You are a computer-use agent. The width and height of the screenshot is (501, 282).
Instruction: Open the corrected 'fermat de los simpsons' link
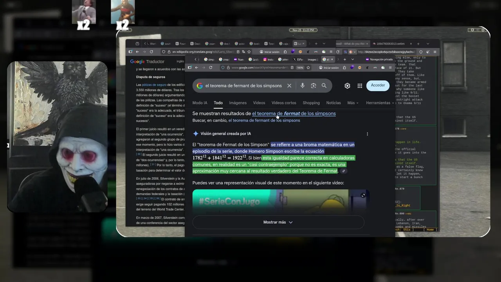(x=294, y=114)
